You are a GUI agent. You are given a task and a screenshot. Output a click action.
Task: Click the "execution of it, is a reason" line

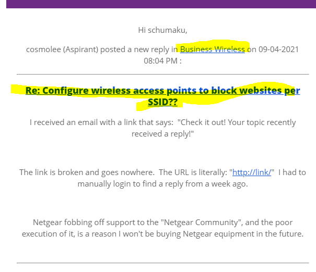click(162, 234)
